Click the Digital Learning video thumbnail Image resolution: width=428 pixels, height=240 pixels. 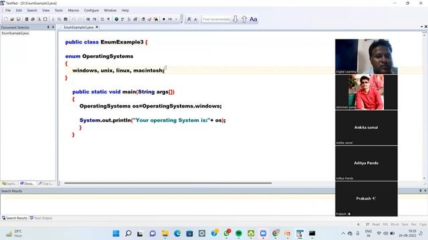366,56
